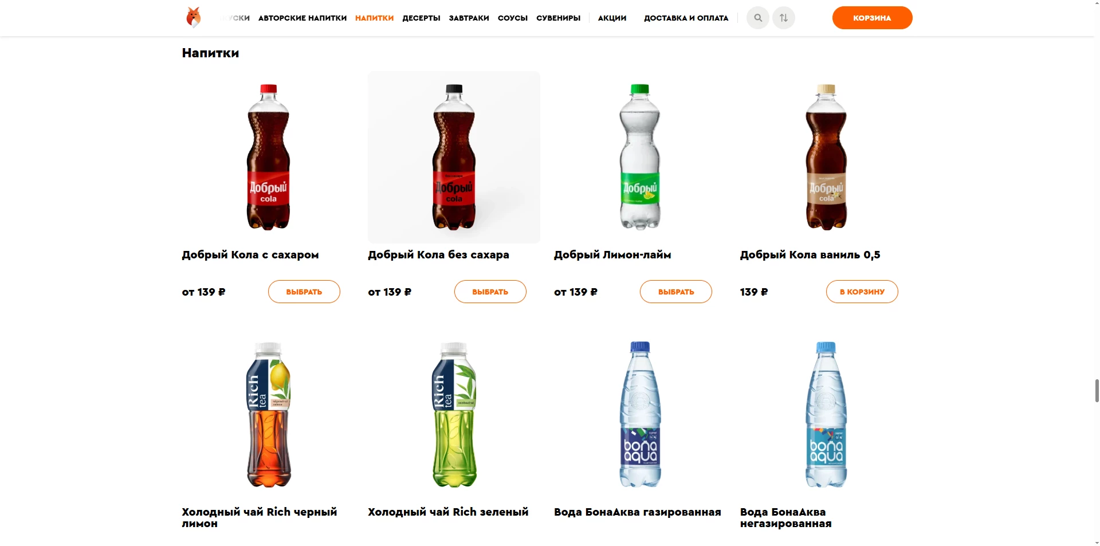This screenshot has width=1100, height=546.
Task: Open the Корзина cart button
Action: [x=872, y=18]
